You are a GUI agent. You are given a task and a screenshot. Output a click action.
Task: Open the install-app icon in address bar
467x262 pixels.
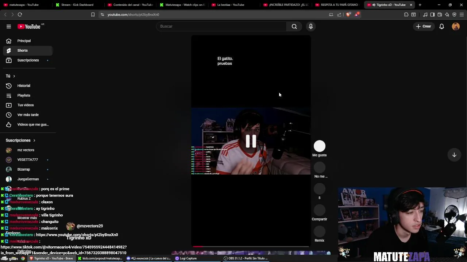click(x=331, y=15)
